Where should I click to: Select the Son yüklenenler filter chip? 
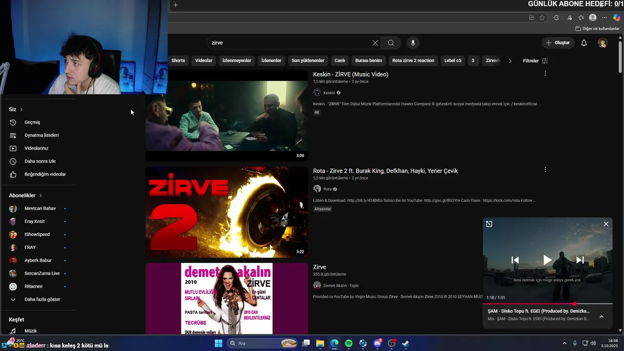pyautogui.click(x=308, y=60)
